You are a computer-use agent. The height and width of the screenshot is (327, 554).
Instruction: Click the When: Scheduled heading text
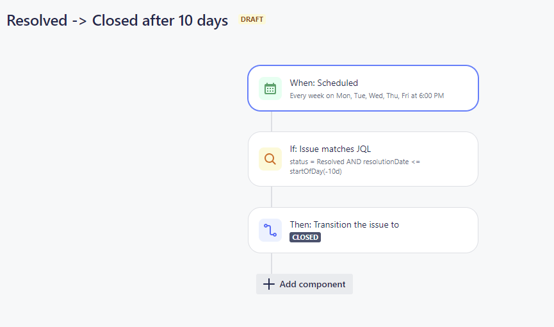point(324,83)
